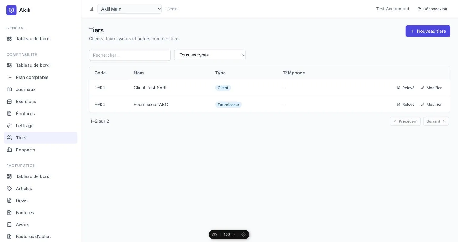Open the Akili Main company dropdown
Screen dimensions: 458x242
129,9
